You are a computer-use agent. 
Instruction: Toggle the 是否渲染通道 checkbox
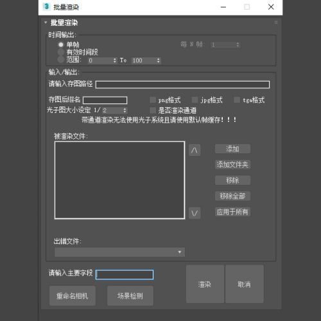pos(153,110)
